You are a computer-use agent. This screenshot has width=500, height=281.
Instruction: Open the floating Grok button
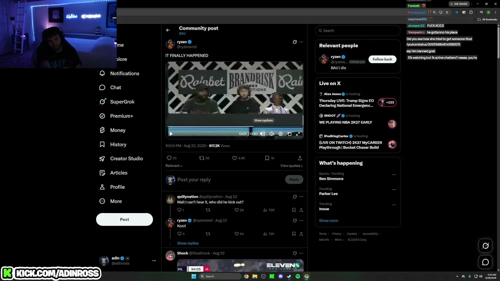[x=486, y=246]
